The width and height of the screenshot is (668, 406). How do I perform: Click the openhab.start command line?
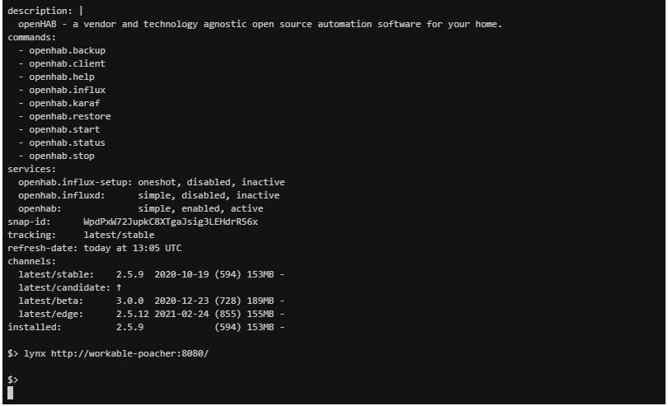click(64, 129)
